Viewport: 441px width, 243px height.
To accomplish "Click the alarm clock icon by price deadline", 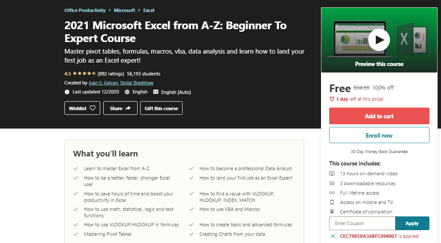I will tap(332, 99).
